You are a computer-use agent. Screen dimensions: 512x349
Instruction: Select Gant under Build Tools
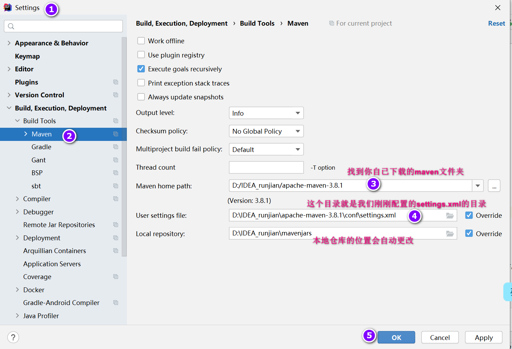[x=38, y=160]
